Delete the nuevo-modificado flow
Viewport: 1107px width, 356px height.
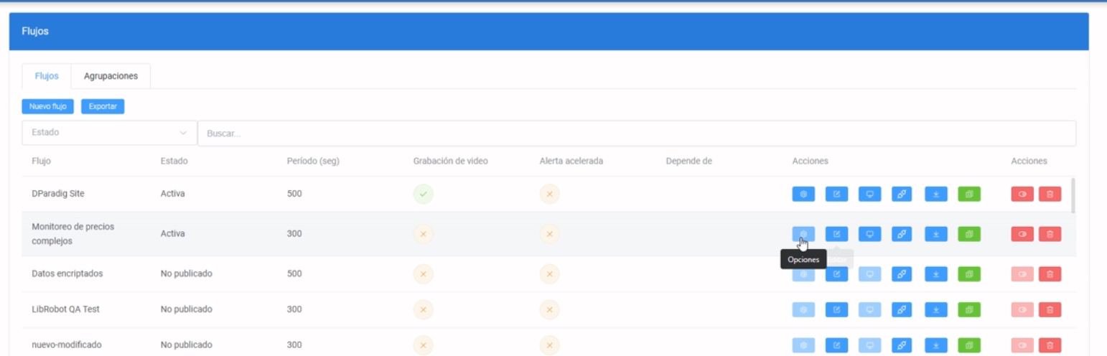[1050, 345]
